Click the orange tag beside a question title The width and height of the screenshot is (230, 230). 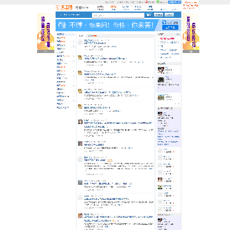point(110,160)
